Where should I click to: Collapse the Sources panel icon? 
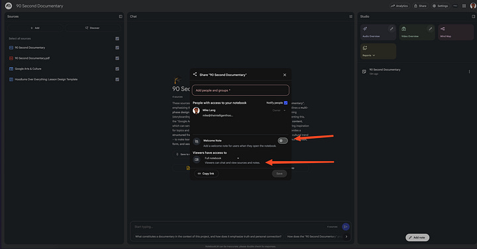121,17
